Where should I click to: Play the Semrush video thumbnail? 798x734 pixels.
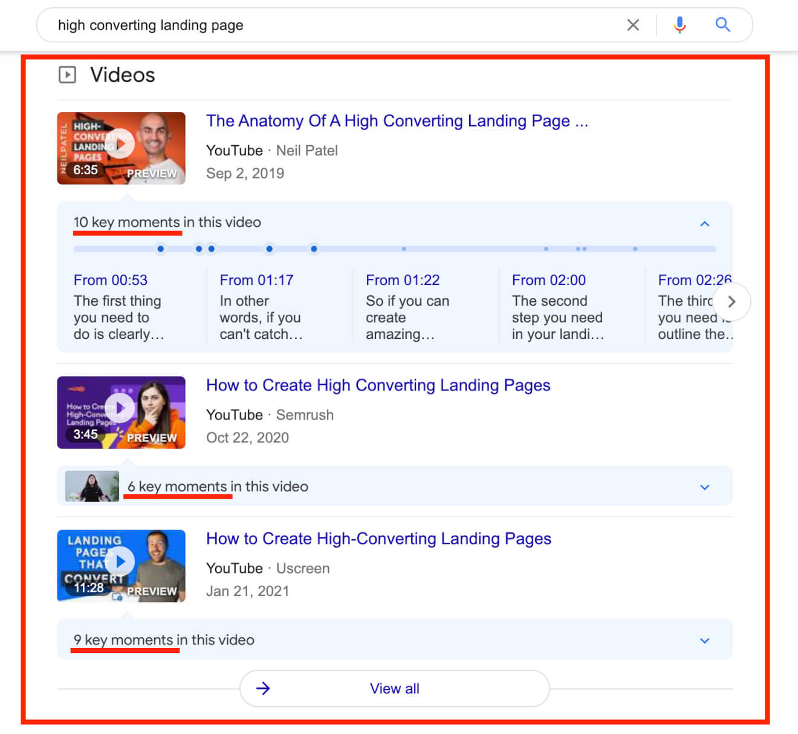point(121,412)
